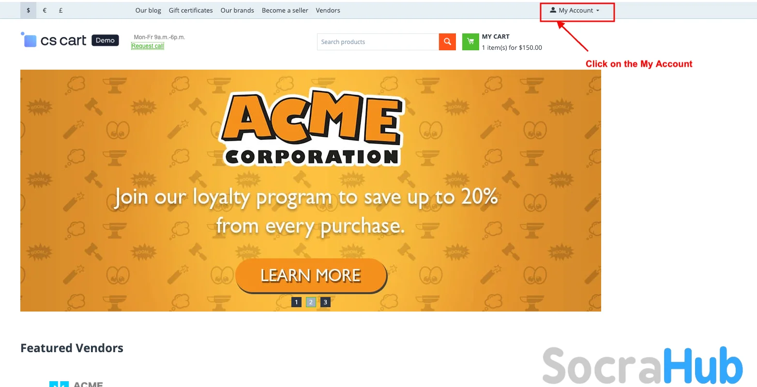The height and width of the screenshot is (387, 757).
Task: Open the Vendors page
Action: click(x=328, y=10)
